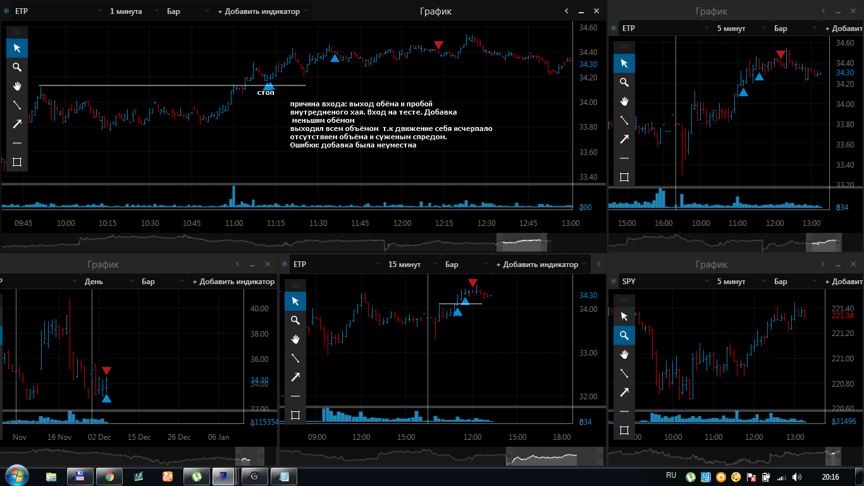Click the RU language indicator
Image resolution: width=864 pixels, height=486 pixels.
671,475
